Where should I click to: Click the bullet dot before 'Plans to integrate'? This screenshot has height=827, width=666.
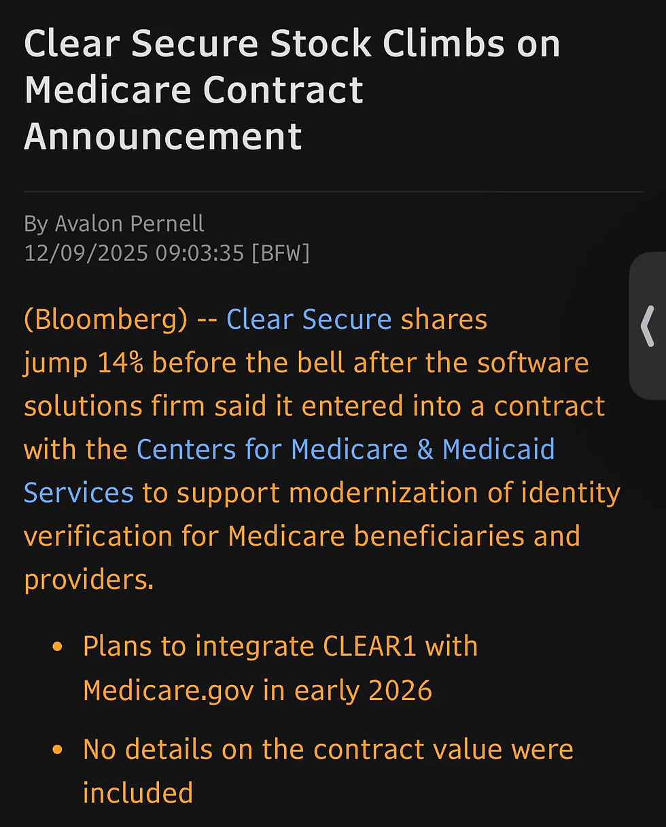pyautogui.click(x=58, y=646)
